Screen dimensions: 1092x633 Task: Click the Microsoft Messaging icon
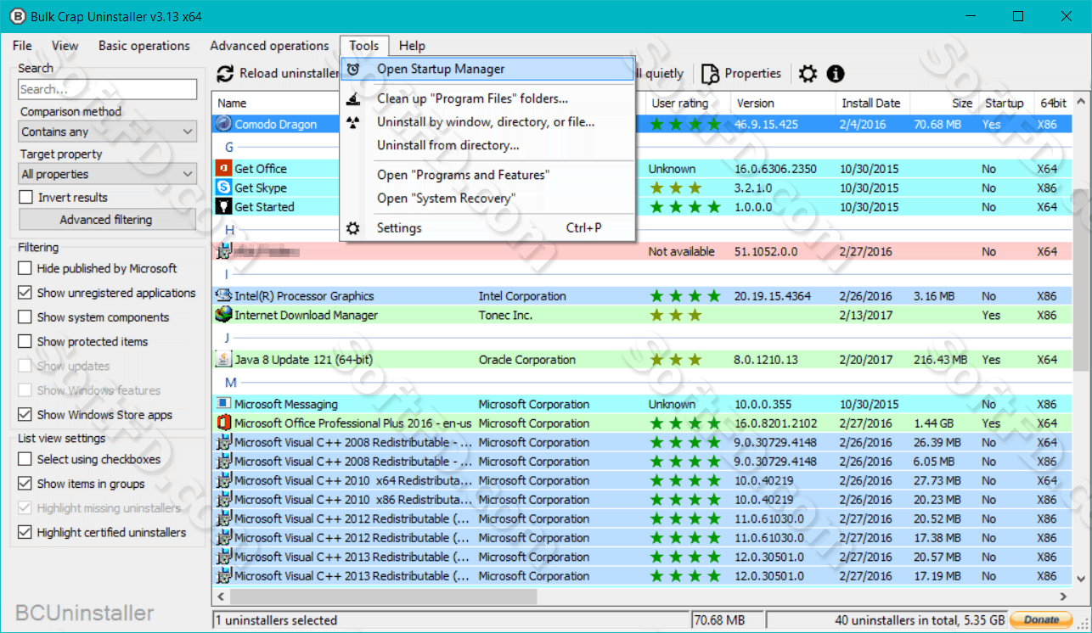(x=223, y=404)
